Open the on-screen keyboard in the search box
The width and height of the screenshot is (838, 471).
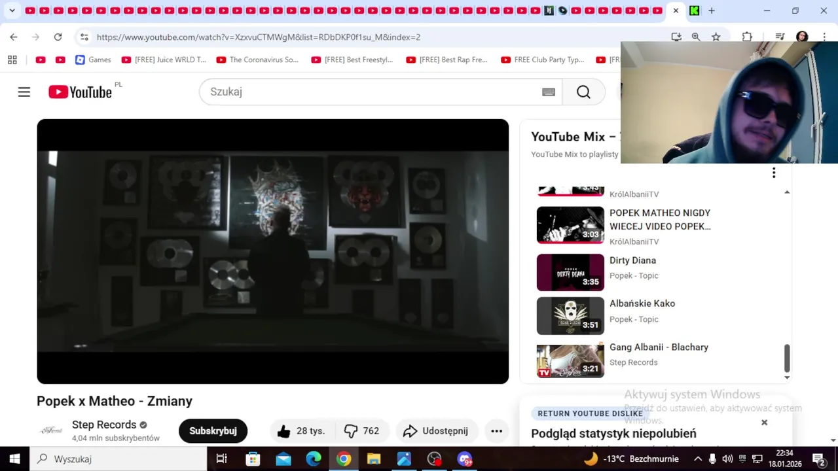pos(549,92)
